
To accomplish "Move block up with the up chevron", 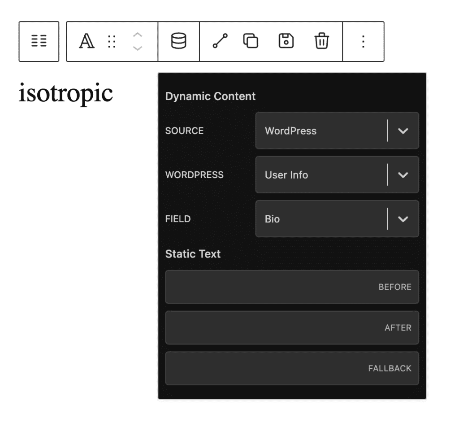I will (x=138, y=35).
